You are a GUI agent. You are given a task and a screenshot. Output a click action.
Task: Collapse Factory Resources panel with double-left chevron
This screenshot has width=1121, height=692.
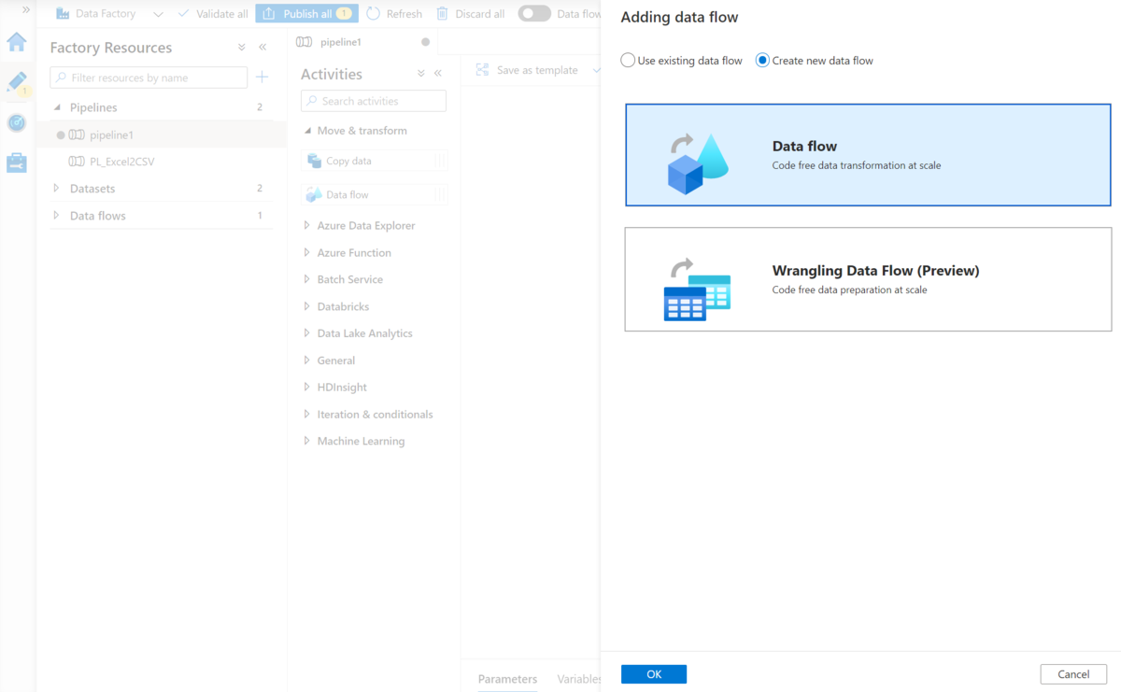tap(263, 47)
